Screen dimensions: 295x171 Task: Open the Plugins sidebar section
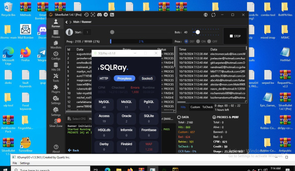[x=56, y=89]
